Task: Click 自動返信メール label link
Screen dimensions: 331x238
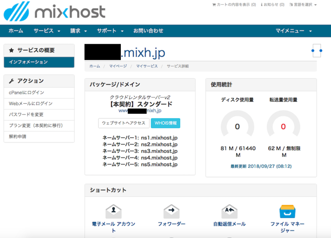Action: tap(230, 224)
